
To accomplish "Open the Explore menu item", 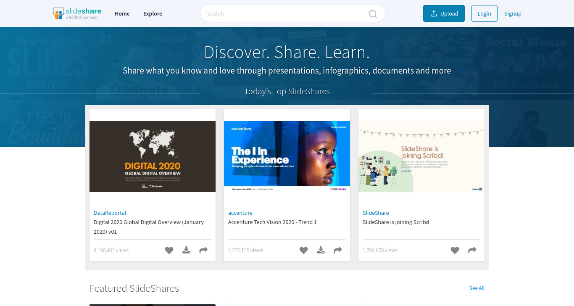I will (153, 13).
